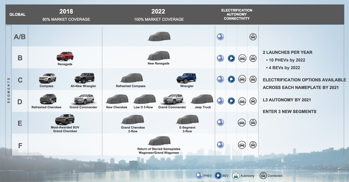Click the Connected icon in the D row

point(253,101)
